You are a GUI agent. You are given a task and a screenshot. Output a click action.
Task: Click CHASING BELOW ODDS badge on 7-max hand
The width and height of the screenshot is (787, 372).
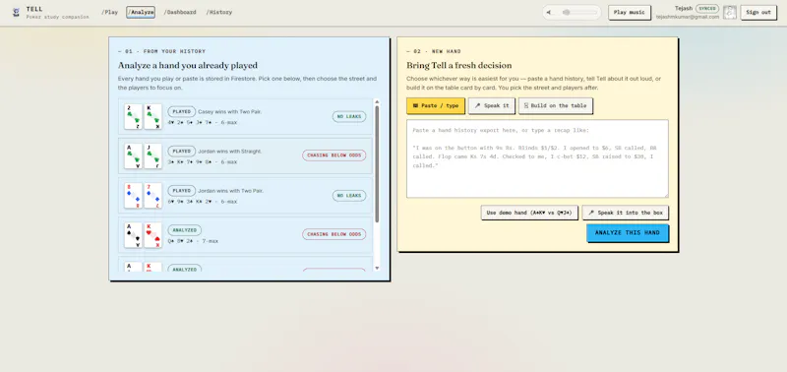334,234
